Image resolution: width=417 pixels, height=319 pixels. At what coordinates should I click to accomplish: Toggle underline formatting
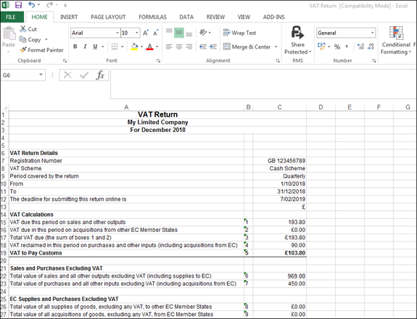[x=95, y=47]
